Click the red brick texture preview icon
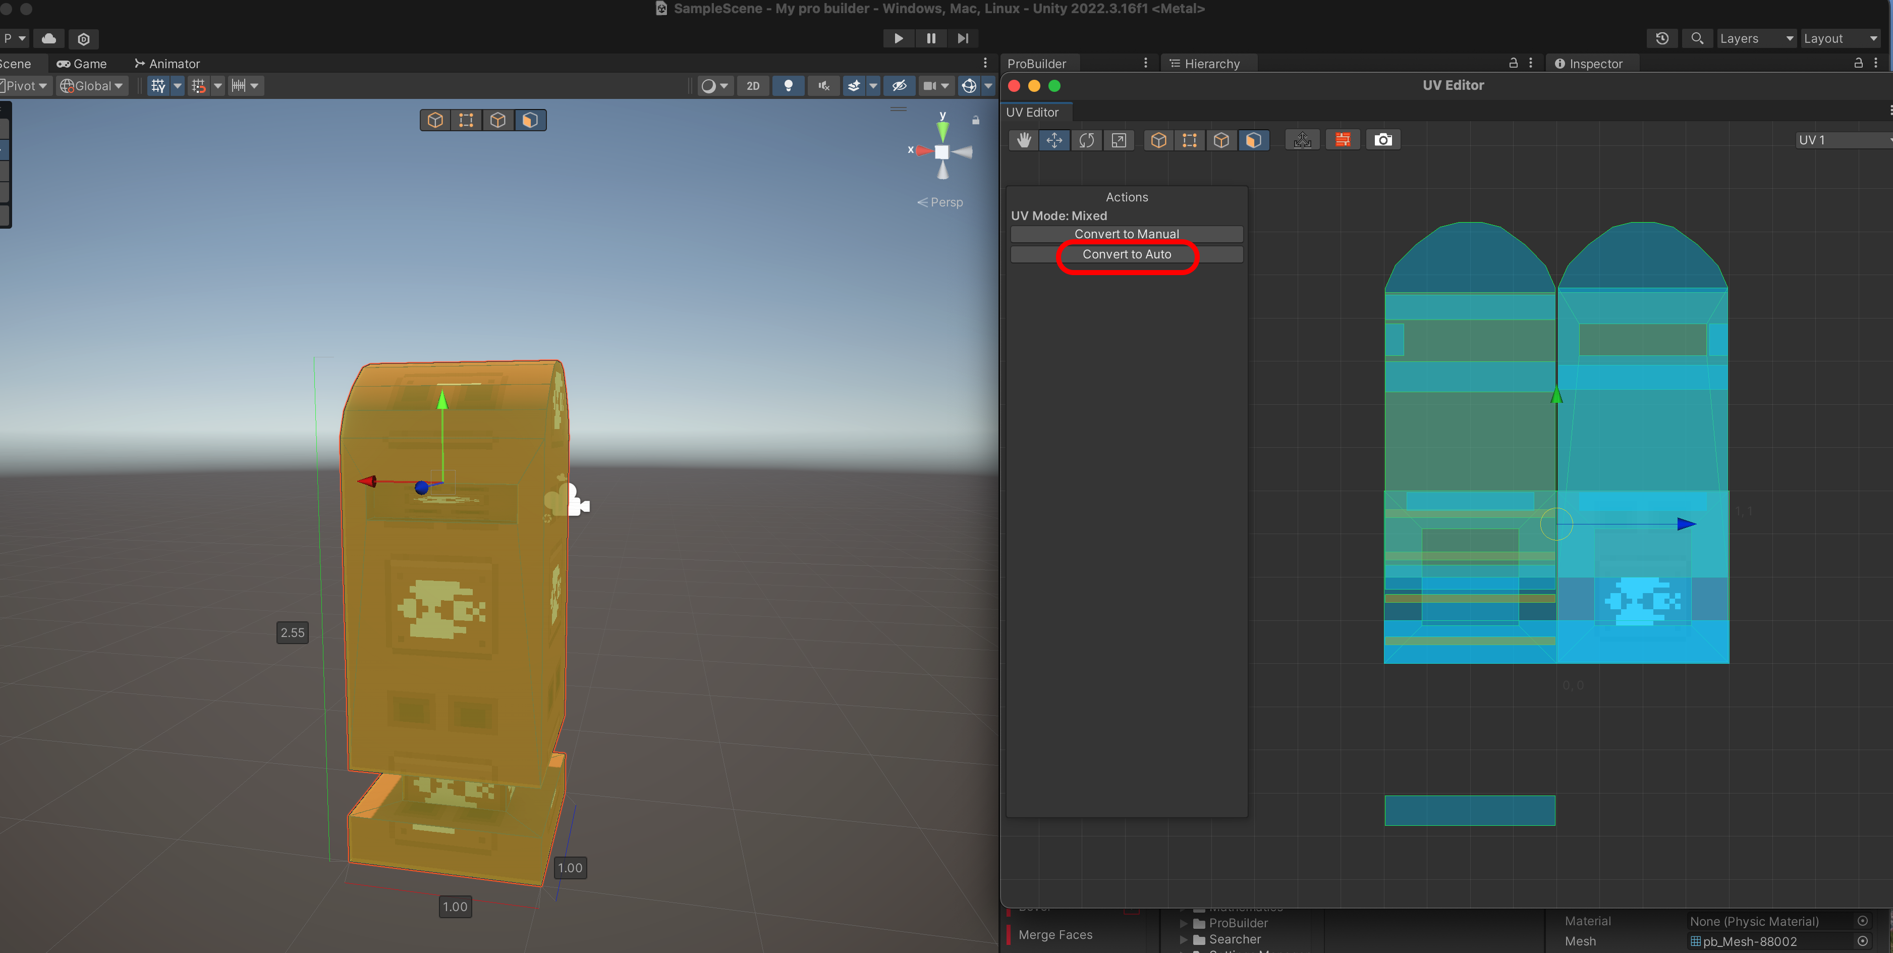 click(1343, 140)
